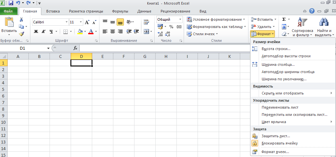Screen dimensions: 336x157
Task: Click decrease indent icon
Action: click(x=129, y=32)
